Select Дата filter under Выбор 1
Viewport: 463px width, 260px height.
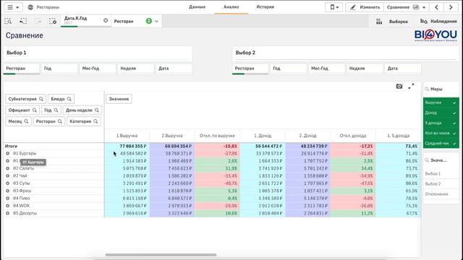[174, 69]
